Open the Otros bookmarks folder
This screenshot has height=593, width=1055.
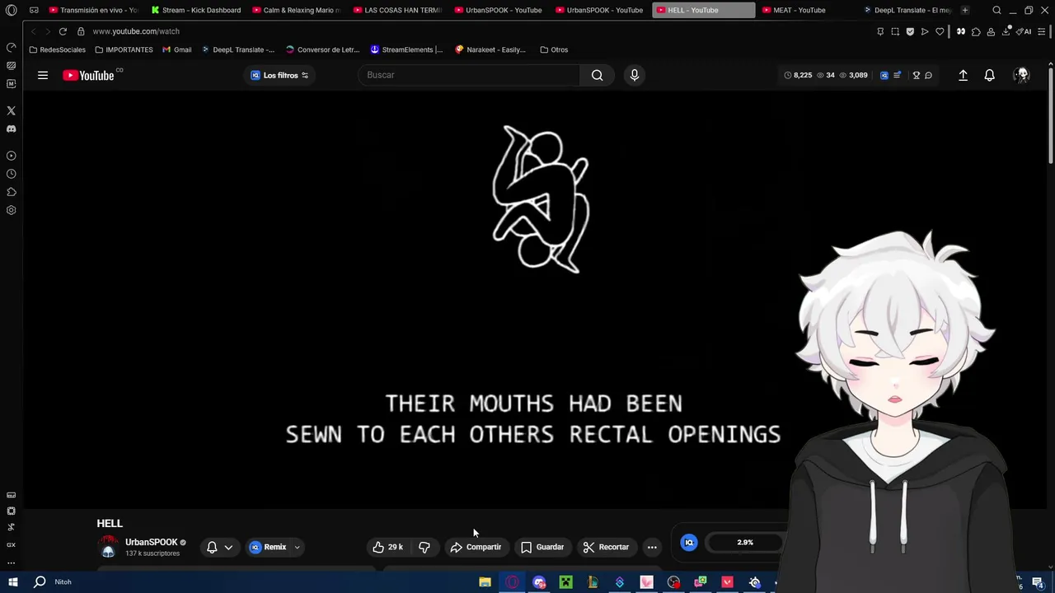554,49
